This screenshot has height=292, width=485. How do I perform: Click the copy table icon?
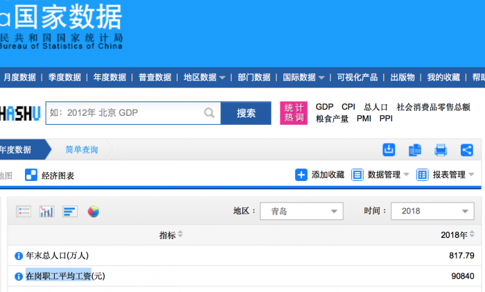(415, 150)
